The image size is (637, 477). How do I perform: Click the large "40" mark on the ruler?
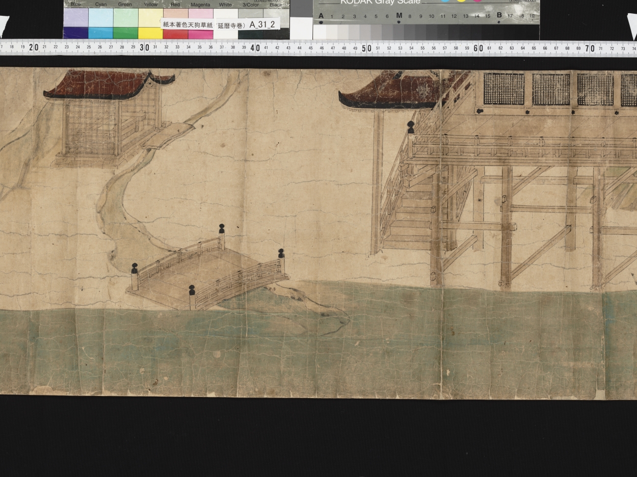(256, 47)
